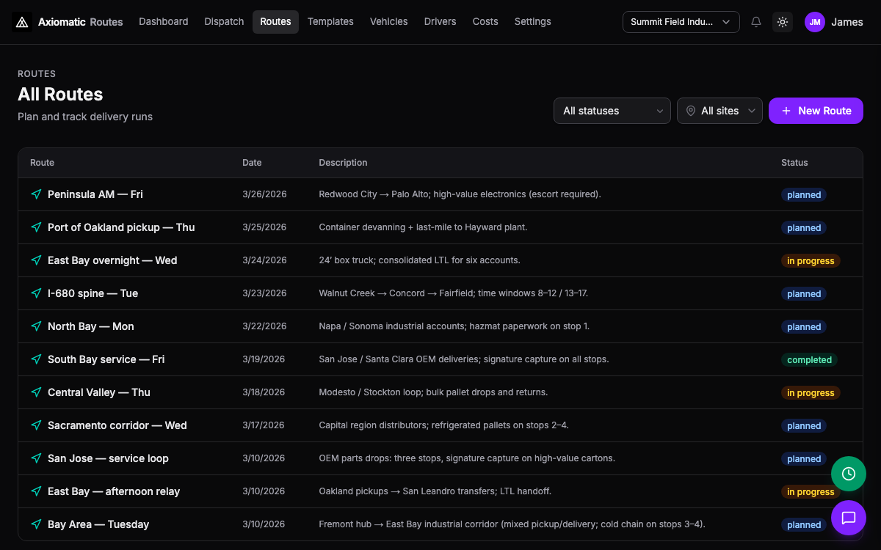Viewport: 881px width, 550px height.
Task: Click route arrow icon for I-680 spine — Tue
Action: click(36, 293)
